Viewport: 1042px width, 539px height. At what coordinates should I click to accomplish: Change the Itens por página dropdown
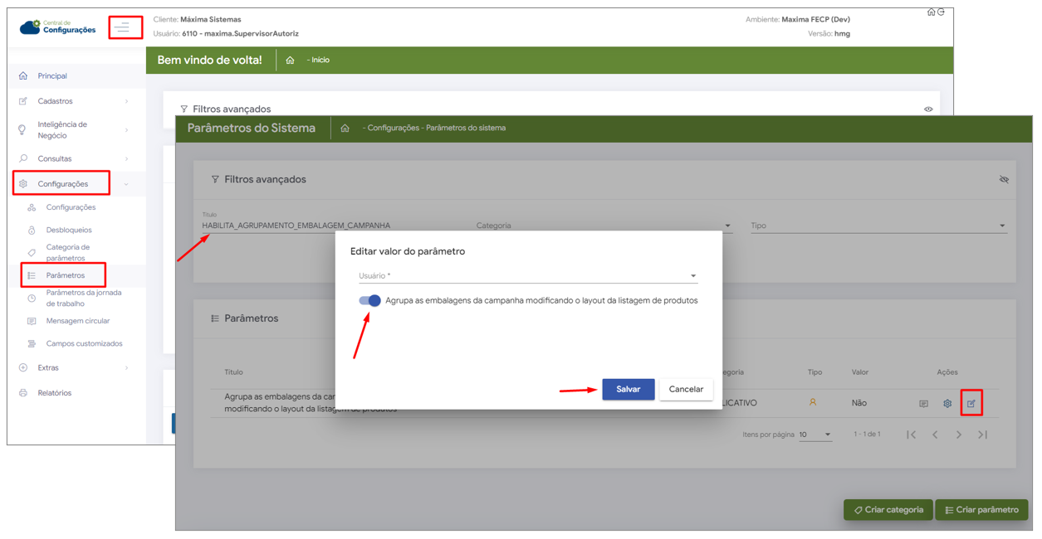click(815, 435)
